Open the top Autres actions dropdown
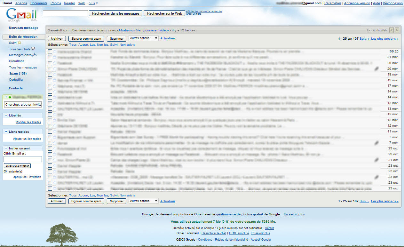Screen dimensions: 404x247 (143, 38)
